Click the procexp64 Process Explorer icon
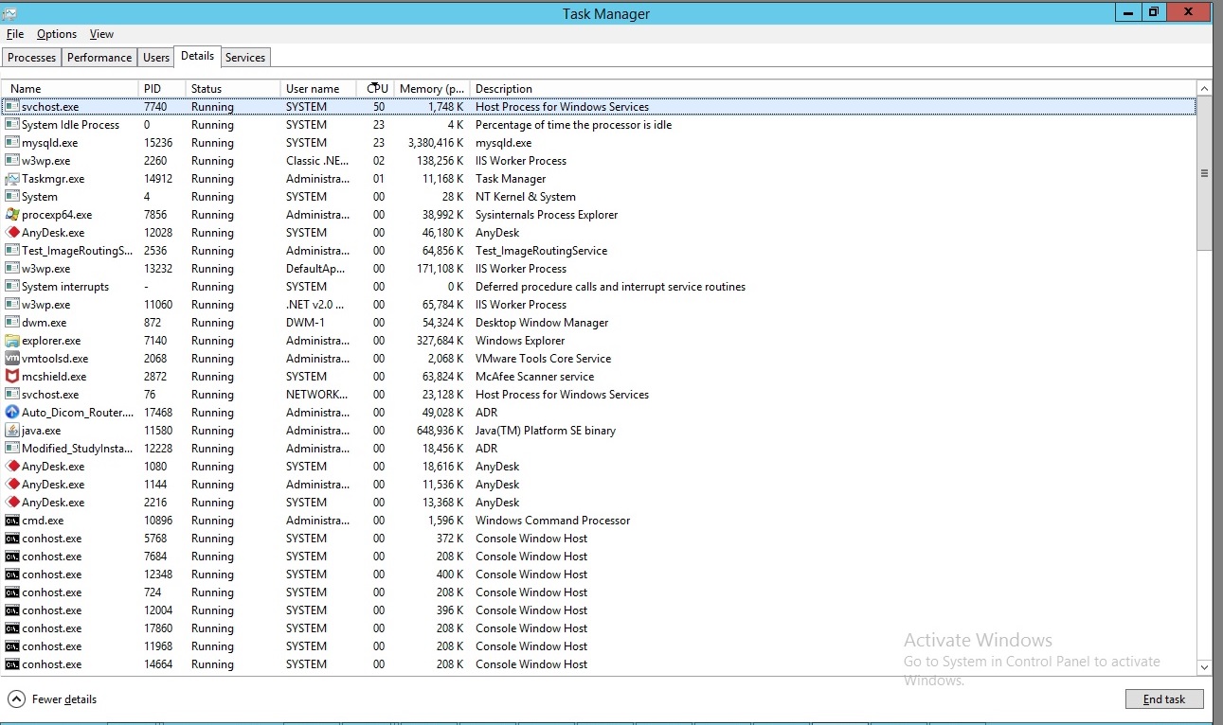The image size is (1223, 725). pos(11,214)
